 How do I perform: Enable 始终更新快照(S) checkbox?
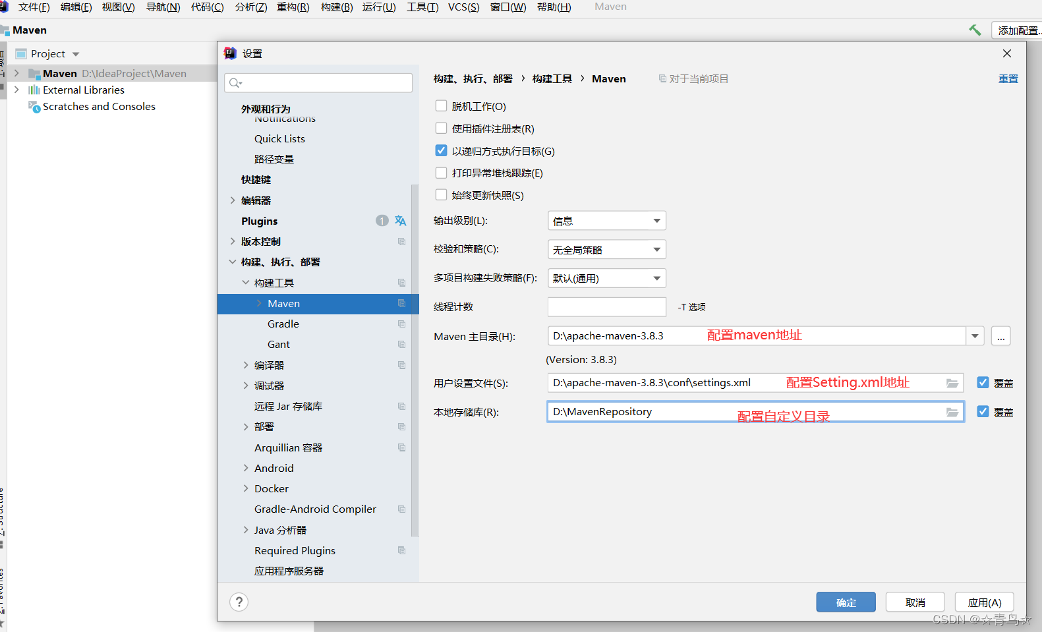442,194
